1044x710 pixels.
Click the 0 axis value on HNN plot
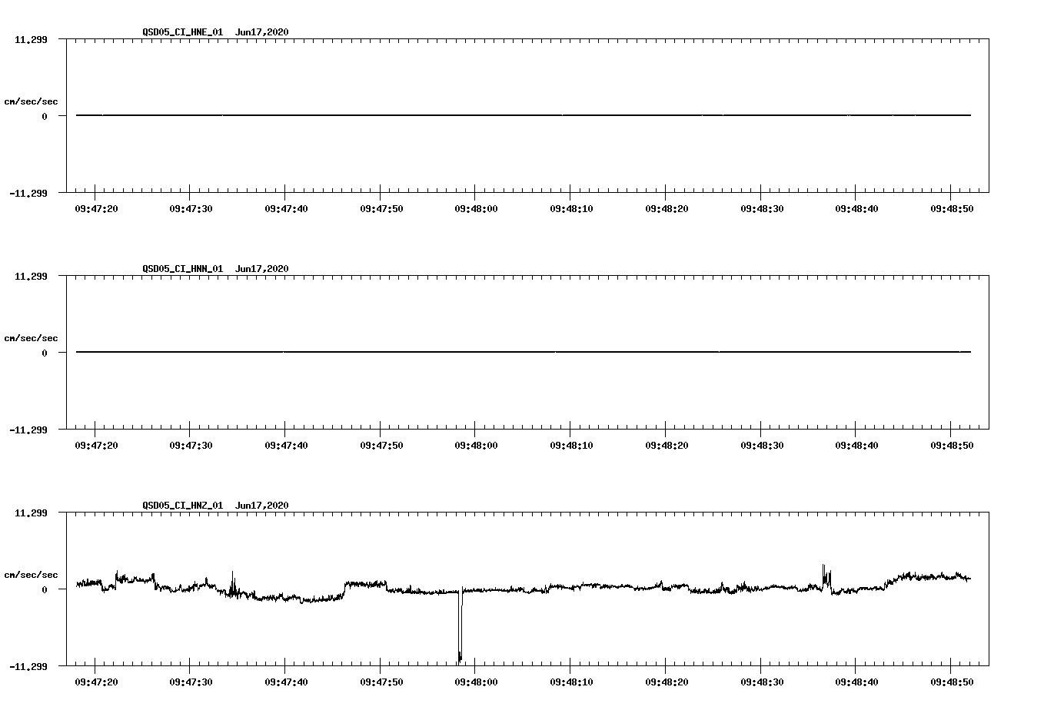(45, 353)
